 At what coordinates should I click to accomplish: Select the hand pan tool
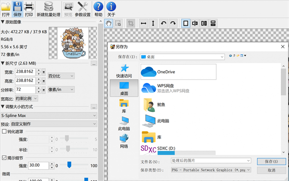(108, 23)
